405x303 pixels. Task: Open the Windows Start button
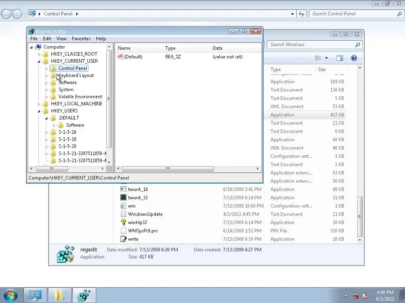[x=11, y=295]
